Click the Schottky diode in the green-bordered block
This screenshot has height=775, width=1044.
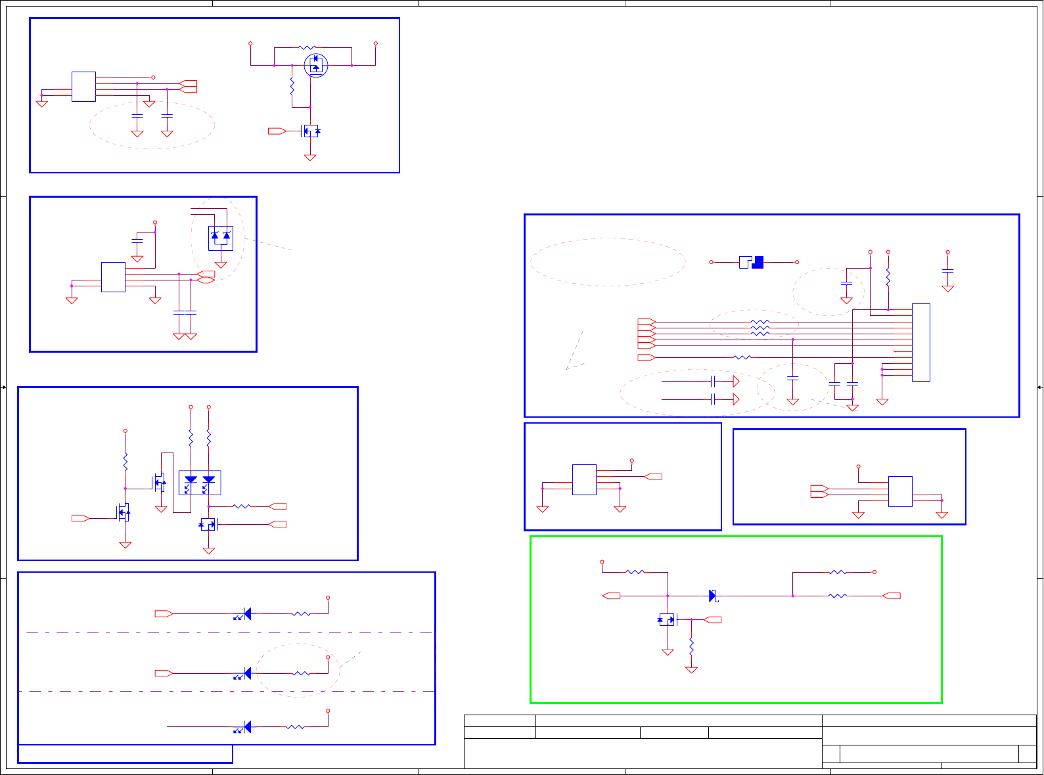(x=713, y=596)
